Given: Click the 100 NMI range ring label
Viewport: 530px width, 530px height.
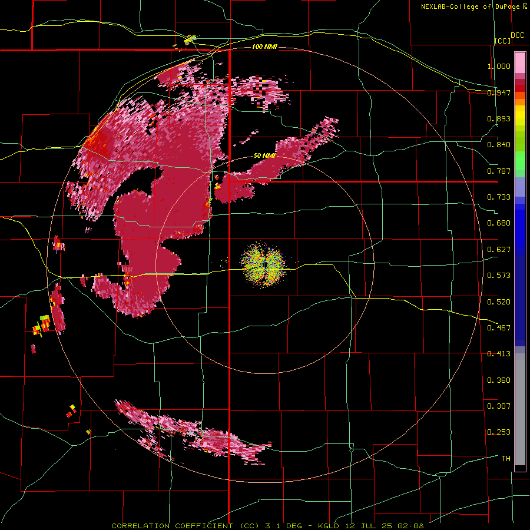Looking at the screenshot, I should click(264, 47).
